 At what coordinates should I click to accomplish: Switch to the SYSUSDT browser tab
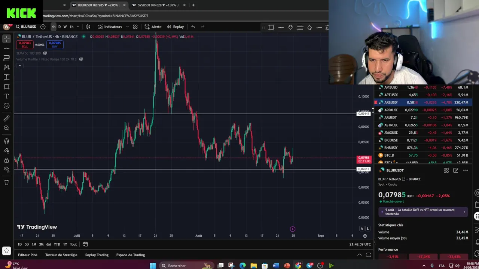158,5
